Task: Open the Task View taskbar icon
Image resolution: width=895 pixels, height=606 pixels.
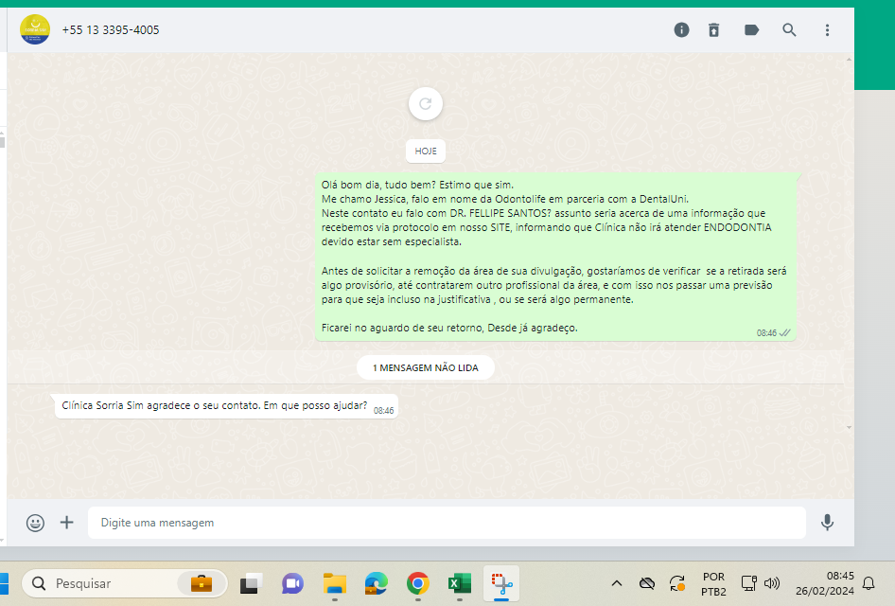Action: point(250,583)
